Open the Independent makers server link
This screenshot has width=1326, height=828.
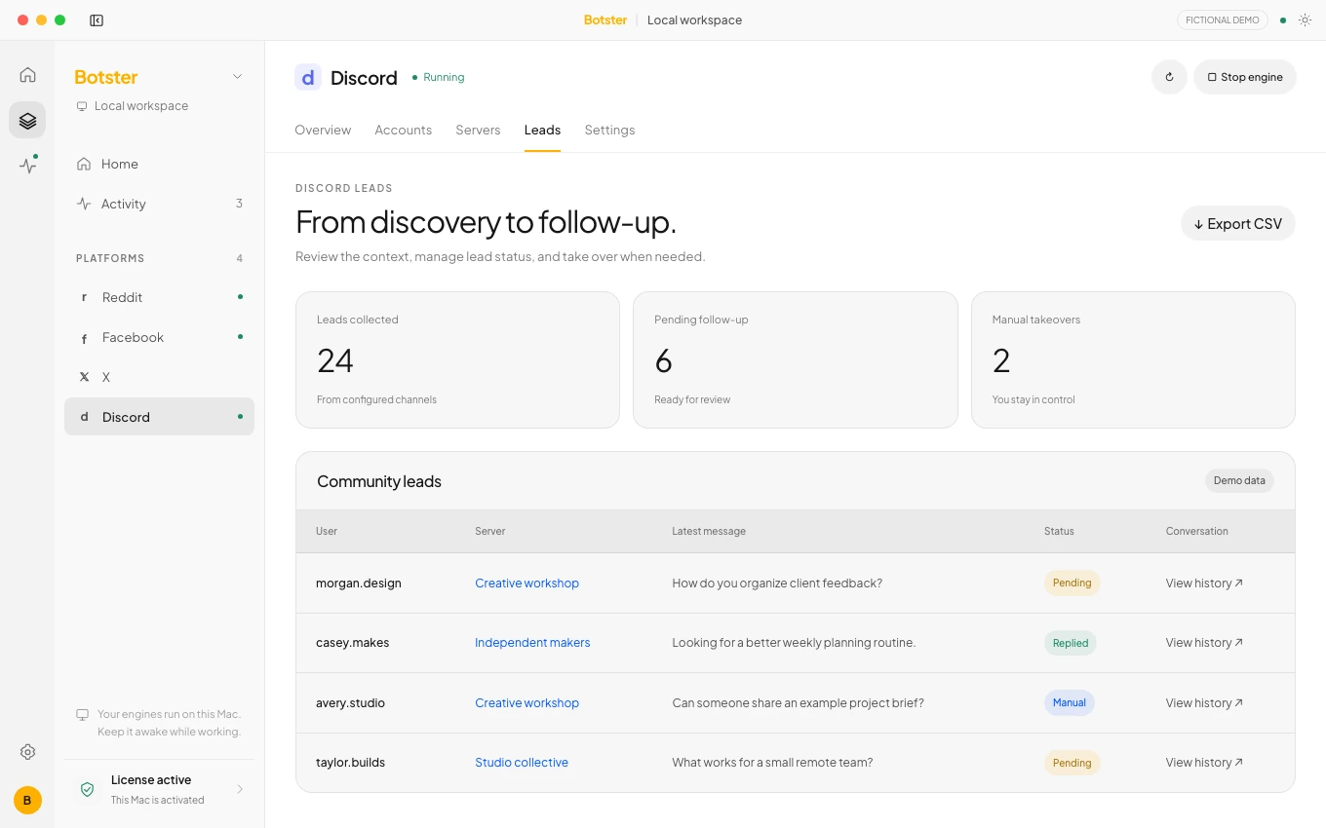pyautogui.click(x=532, y=643)
